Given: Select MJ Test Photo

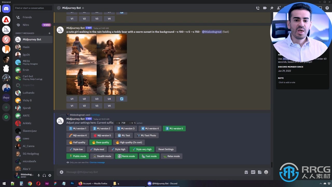Looking at the screenshot, I should [x=146, y=136].
